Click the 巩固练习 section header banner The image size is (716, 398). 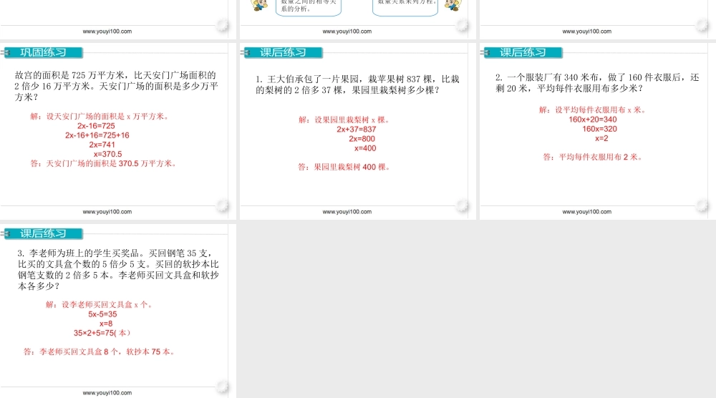(44, 52)
